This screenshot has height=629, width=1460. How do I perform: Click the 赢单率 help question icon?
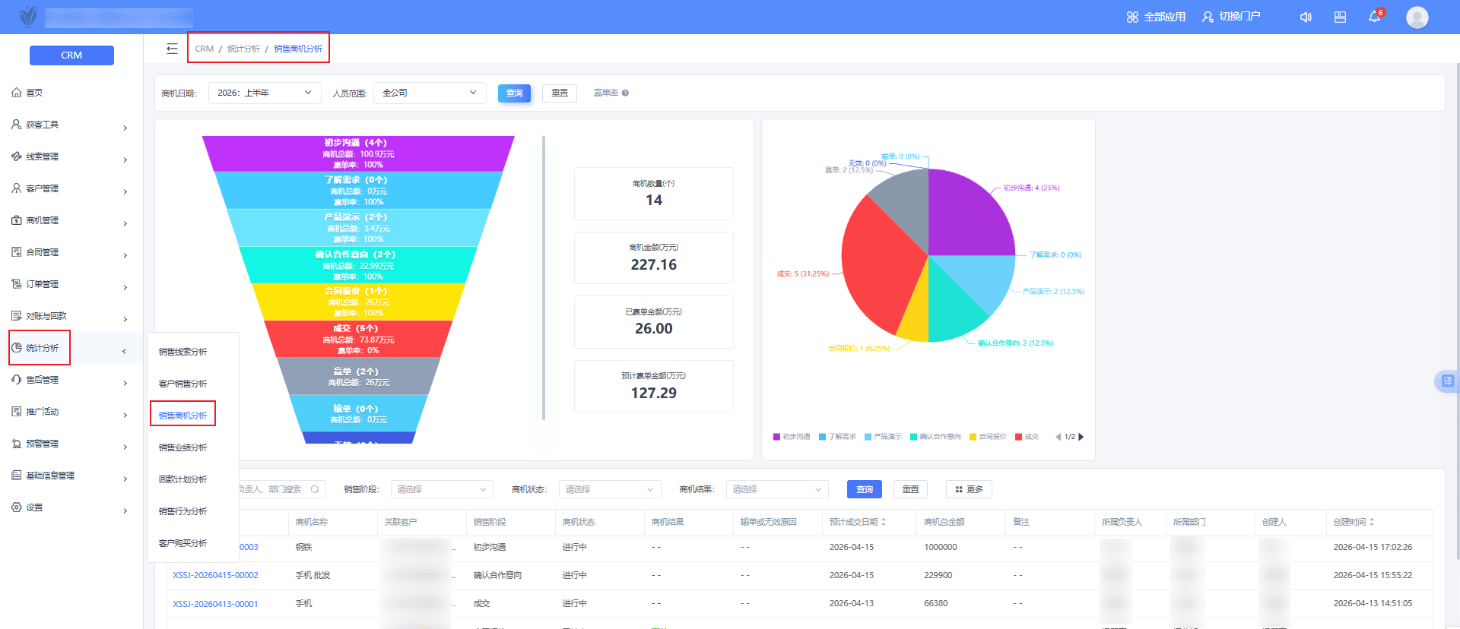[x=625, y=93]
